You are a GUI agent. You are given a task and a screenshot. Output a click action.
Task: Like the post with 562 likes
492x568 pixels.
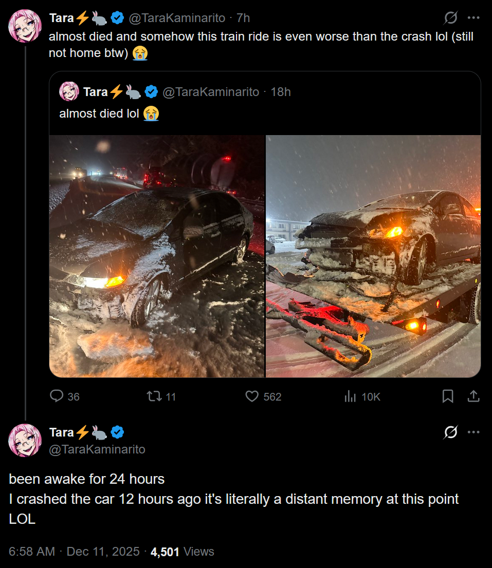pyautogui.click(x=252, y=396)
